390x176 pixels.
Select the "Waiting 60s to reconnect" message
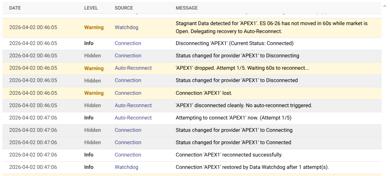pos(242,68)
